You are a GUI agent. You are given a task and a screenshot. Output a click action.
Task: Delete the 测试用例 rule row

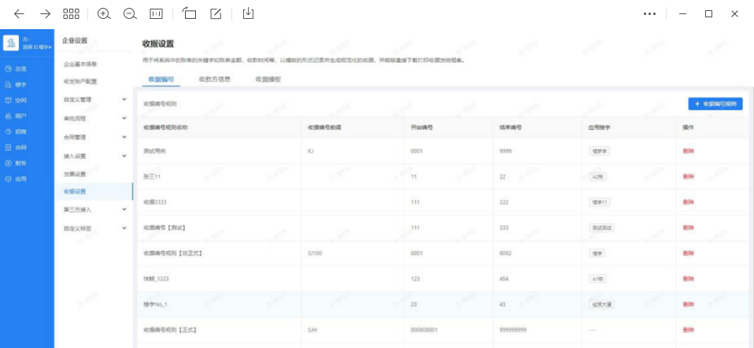click(x=689, y=150)
